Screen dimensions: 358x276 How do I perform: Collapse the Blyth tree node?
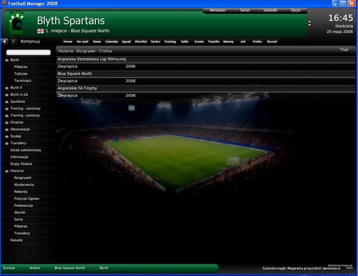pyautogui.click(x=7, y=60)
